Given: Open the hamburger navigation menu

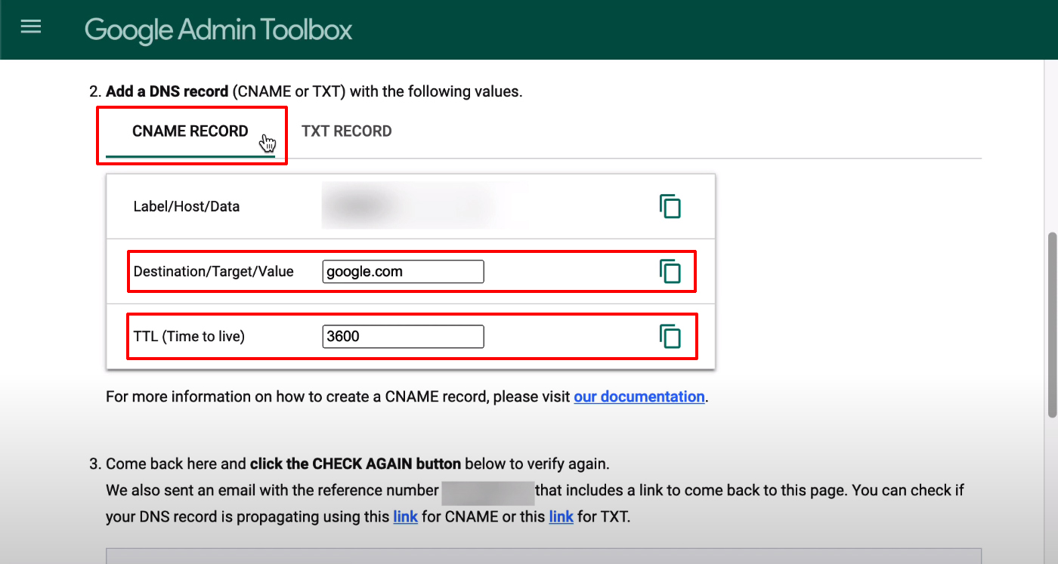Looking at the screenshot, I should point(31,28).
